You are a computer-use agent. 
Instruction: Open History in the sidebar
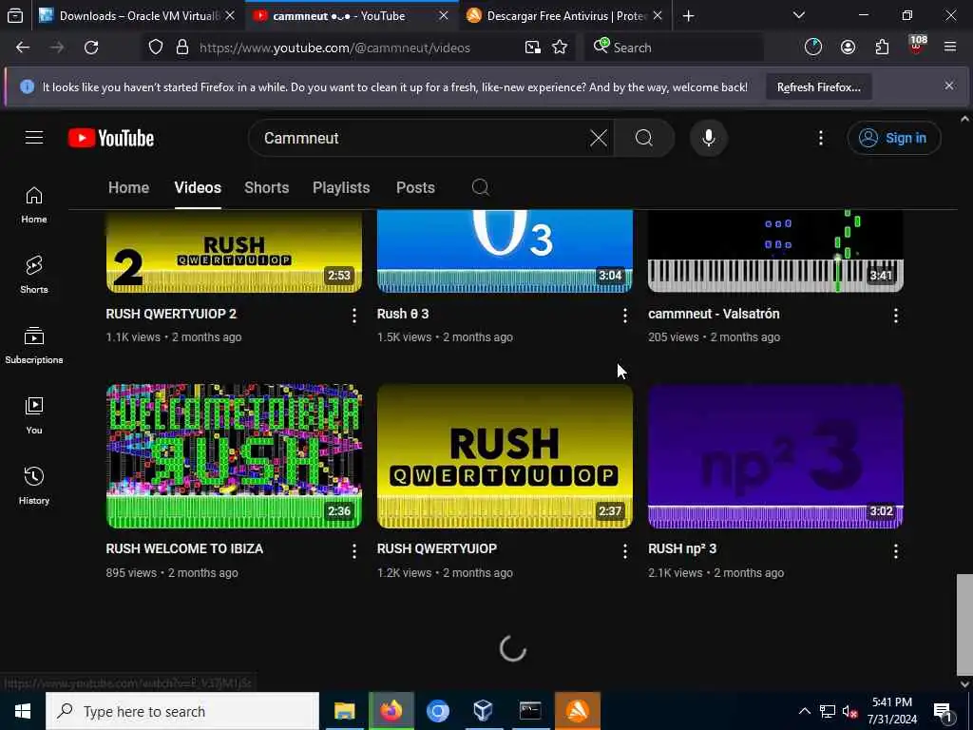click(x=34, y=486)
